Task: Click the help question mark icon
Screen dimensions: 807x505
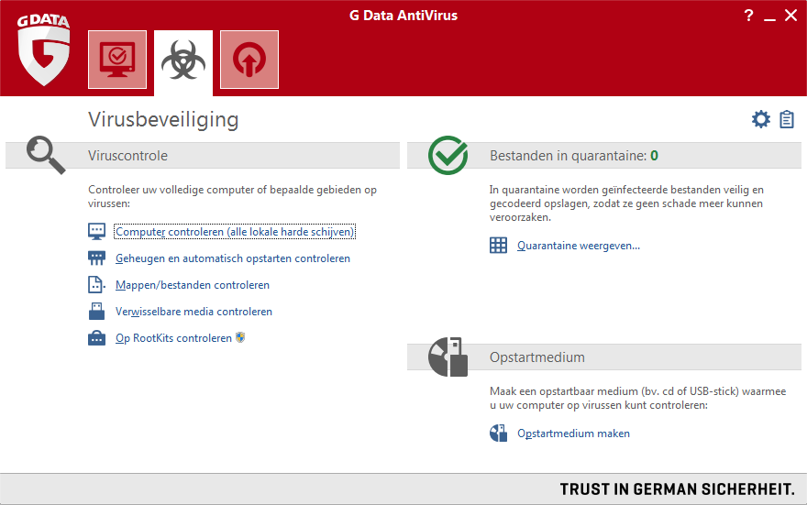Action: click(748, 16)
